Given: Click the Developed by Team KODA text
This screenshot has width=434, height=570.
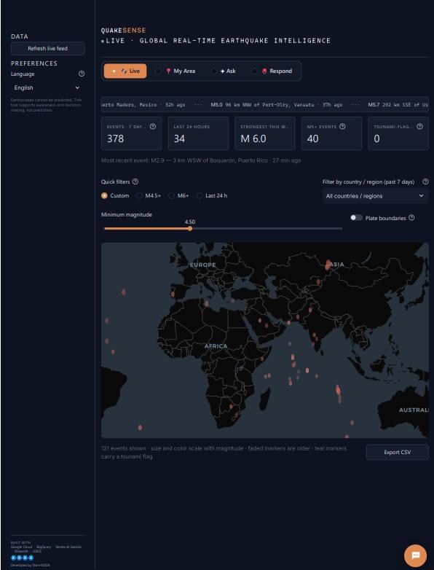Looking at the screenshot, I should 31,566.
